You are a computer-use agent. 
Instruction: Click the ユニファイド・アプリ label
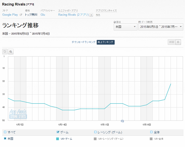(x=68, y=11)
